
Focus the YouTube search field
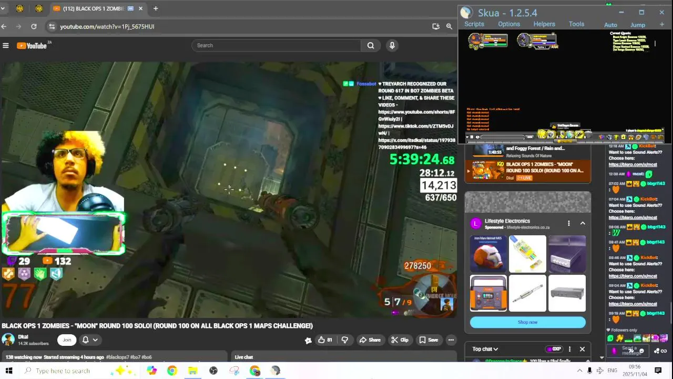(277, 45)
